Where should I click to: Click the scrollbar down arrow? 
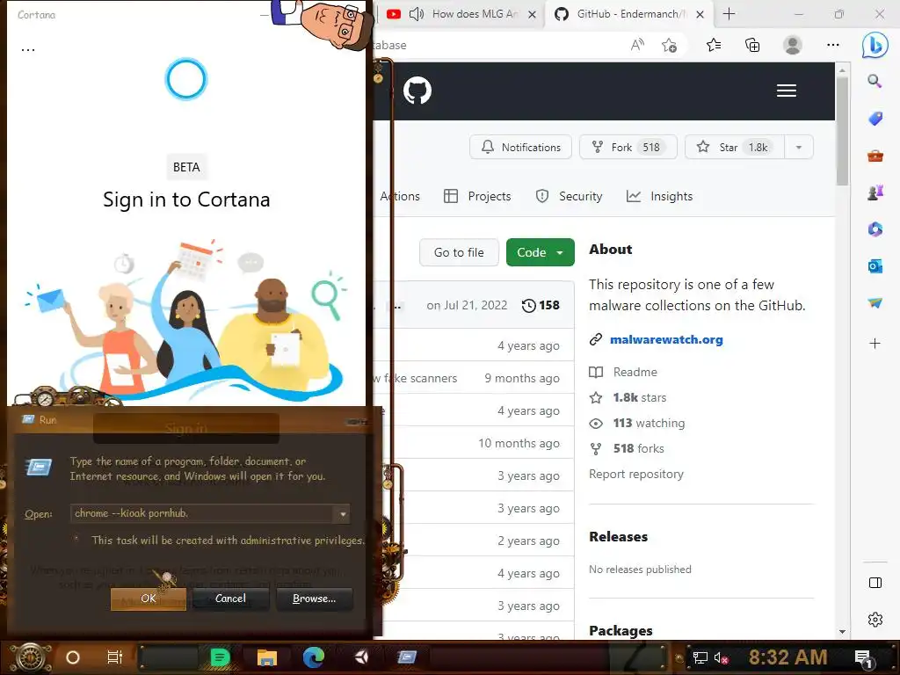(842, 631)
